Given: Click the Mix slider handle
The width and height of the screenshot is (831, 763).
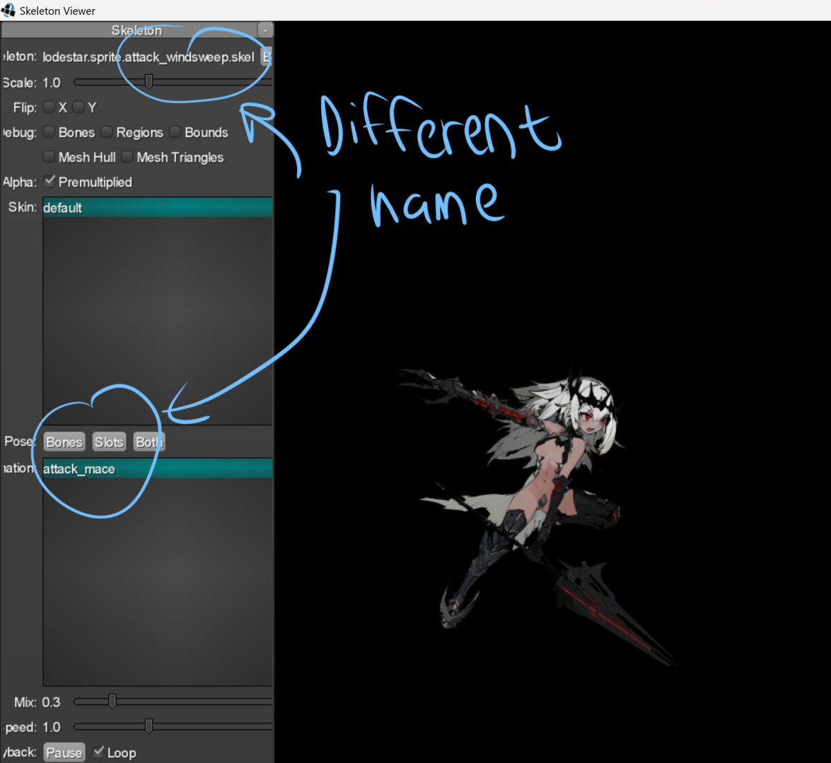Looking at the screenshot, I should 112,702.
